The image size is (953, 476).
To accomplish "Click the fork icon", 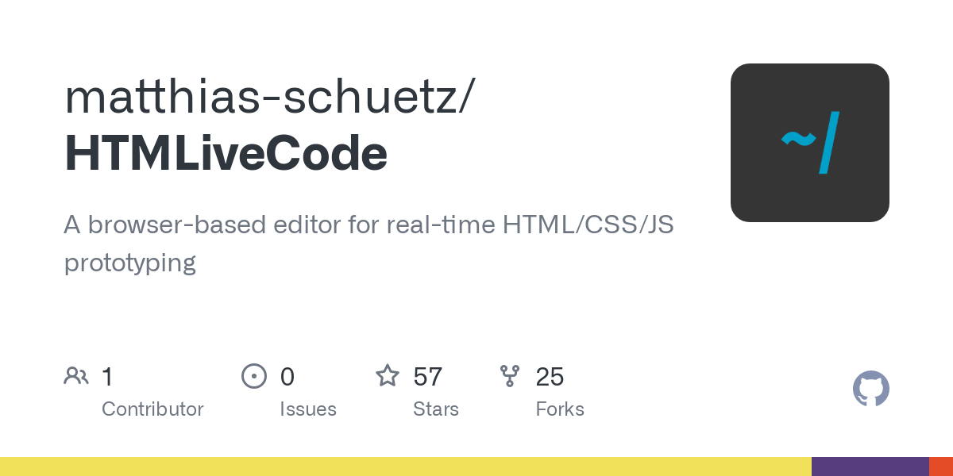I will click(510, 376).
